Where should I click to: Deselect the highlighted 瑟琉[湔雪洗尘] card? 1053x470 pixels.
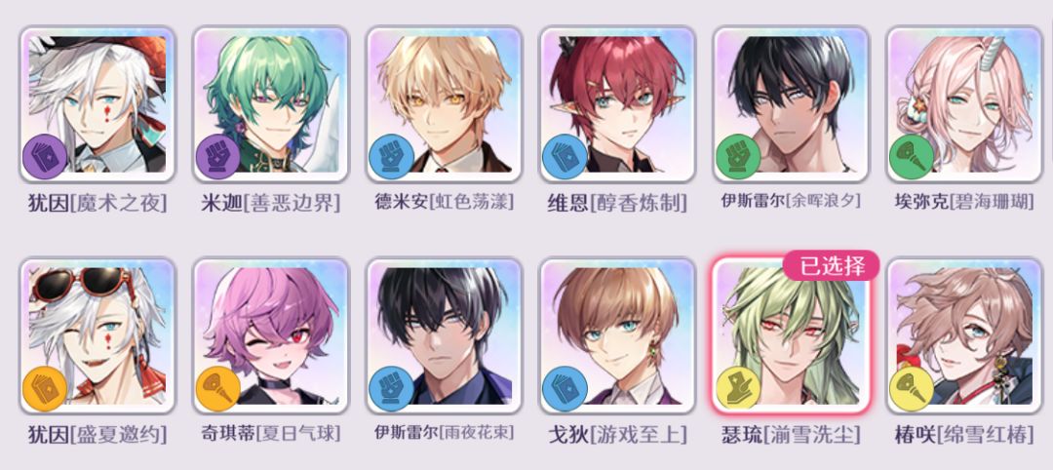pyautogui.click(x=791, y=335)
